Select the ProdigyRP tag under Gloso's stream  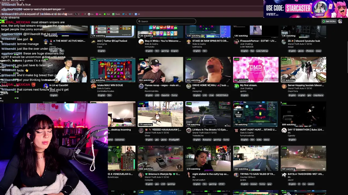(x=174, y=140)
